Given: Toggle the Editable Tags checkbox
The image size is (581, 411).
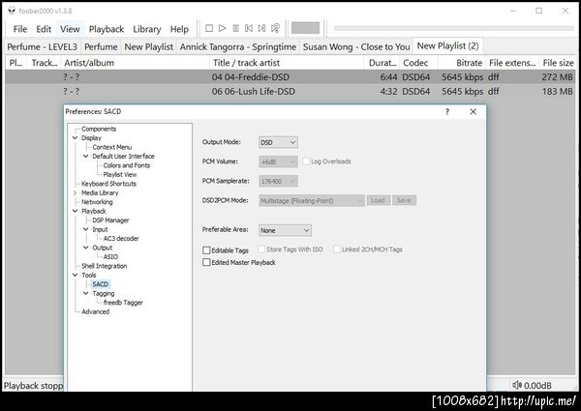Looking at the screenshot, I should click(206, 250).
